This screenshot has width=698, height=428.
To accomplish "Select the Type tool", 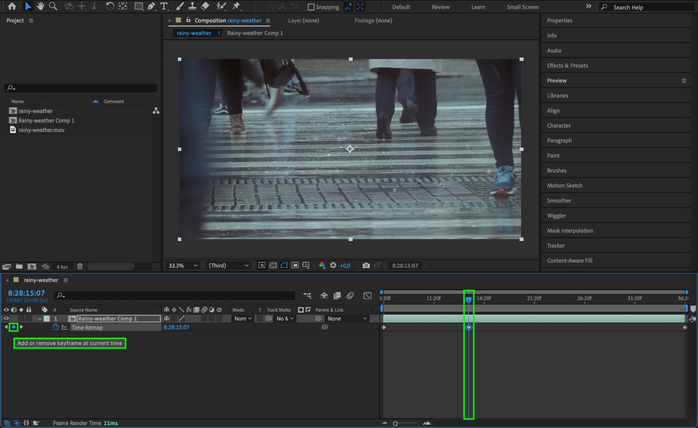I will (163, 6).
